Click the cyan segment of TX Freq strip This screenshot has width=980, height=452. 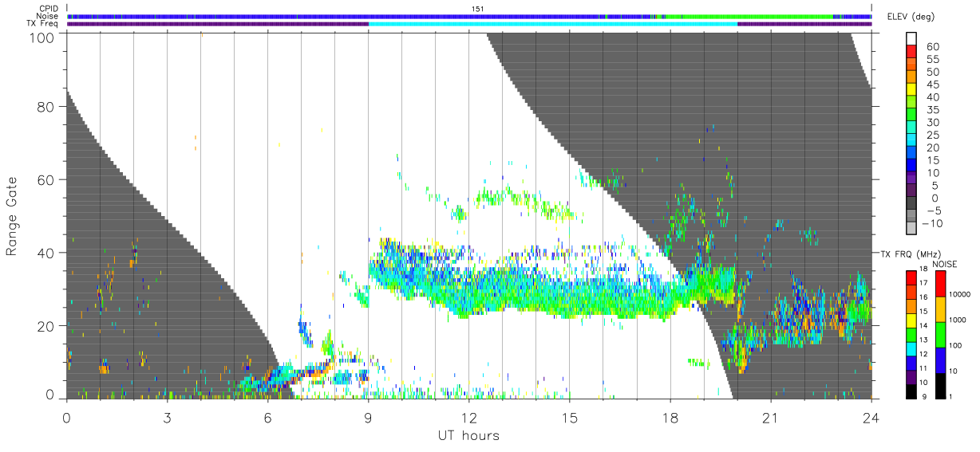click(x=553, y=24)
